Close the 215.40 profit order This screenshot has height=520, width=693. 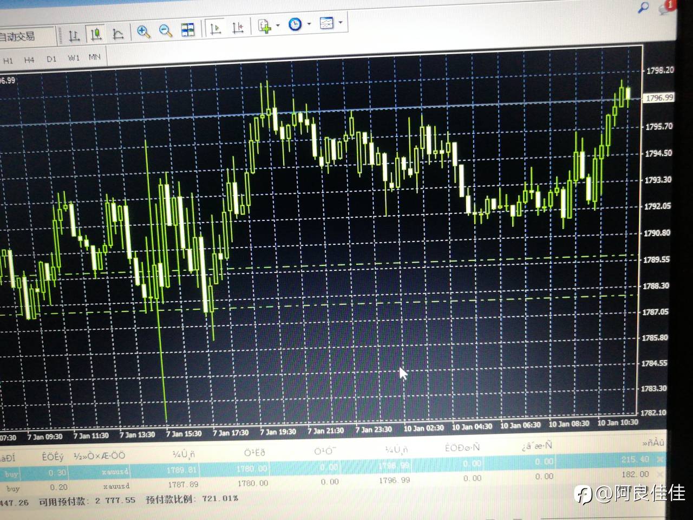[x=659, y=459]
